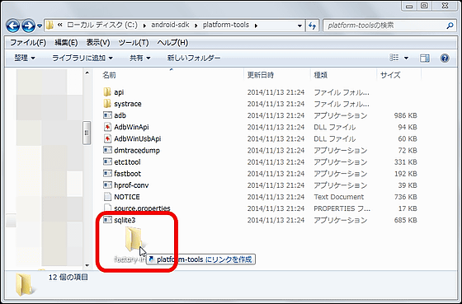The height and width of the screenshot is (304, 462).
Task: Open recent locations dropdown beside navigation arrows
Action: [x=40, y=26]
